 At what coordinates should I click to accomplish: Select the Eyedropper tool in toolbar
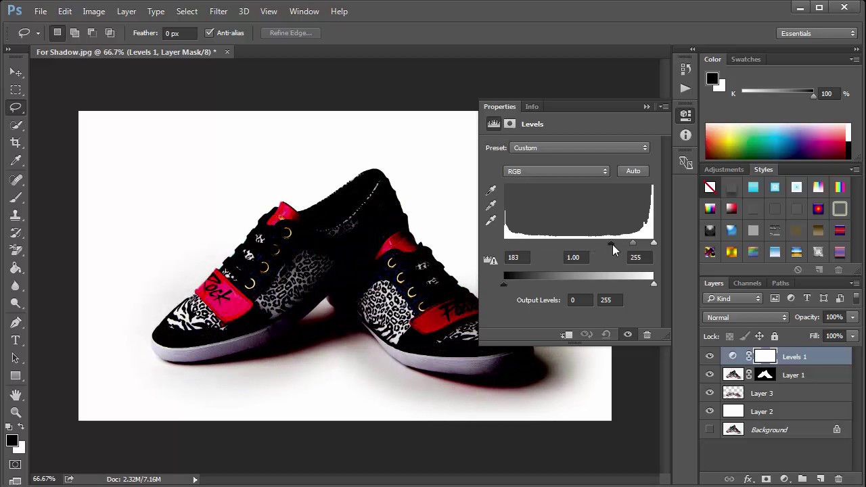(16, 160)
